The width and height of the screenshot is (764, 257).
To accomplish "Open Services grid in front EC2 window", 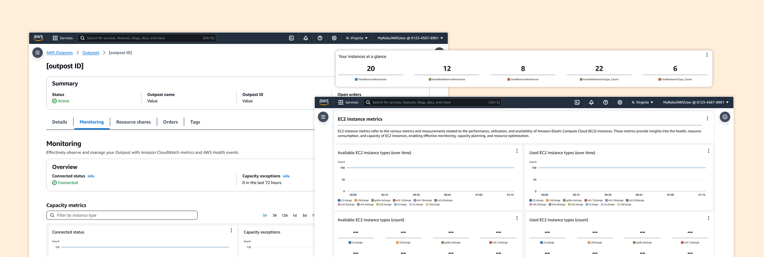I will [x=348, y=102].
